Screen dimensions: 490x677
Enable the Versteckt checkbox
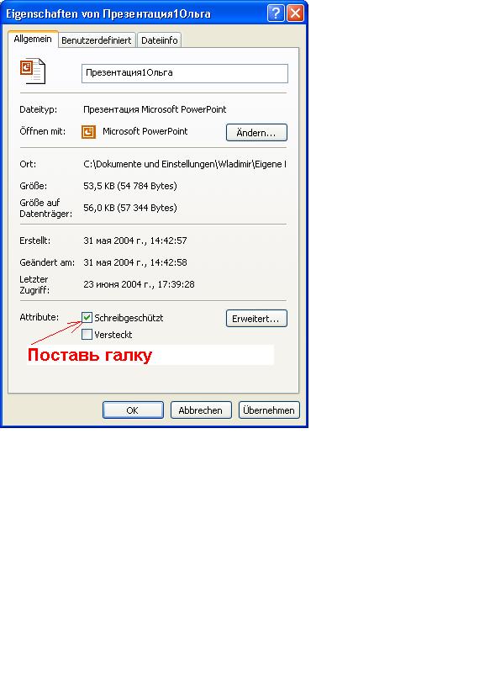coord(87,334)
